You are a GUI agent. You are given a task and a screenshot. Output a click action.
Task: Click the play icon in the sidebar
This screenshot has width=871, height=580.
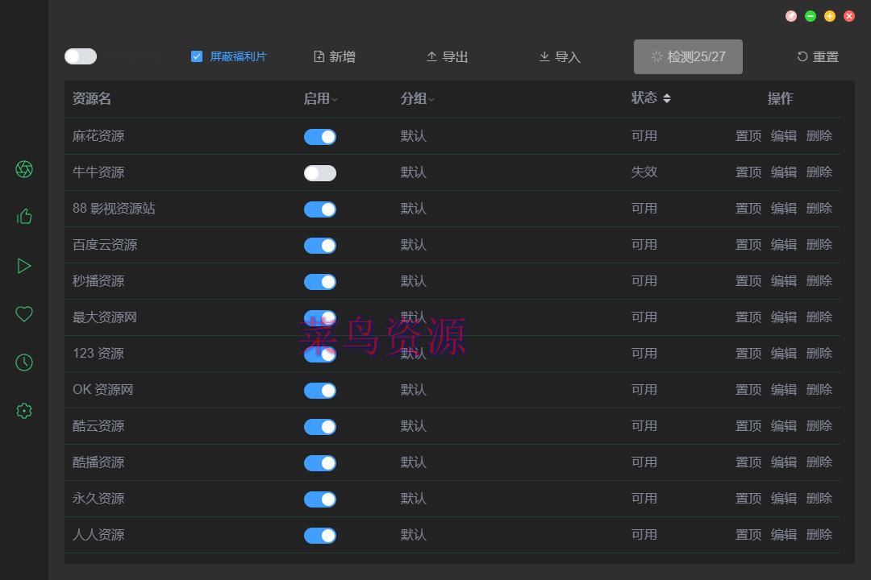click(x=23, y=266)
